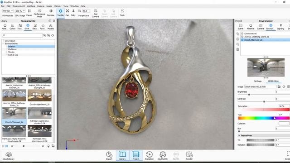Open the CPU Usage percentage dropdown
The image size is (290, 163).
tap(20, 11)
